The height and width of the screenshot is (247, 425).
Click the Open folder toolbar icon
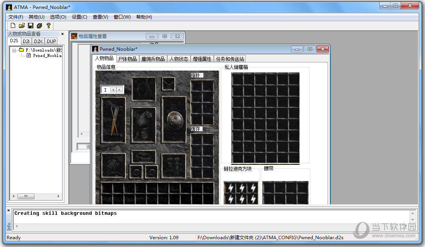pos(22,26)
